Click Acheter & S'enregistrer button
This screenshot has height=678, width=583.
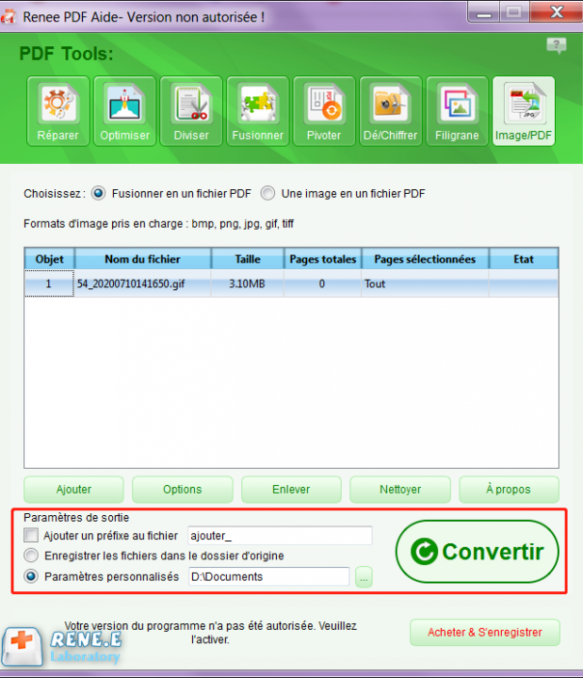pyautogui.click(x=485, y=632)
